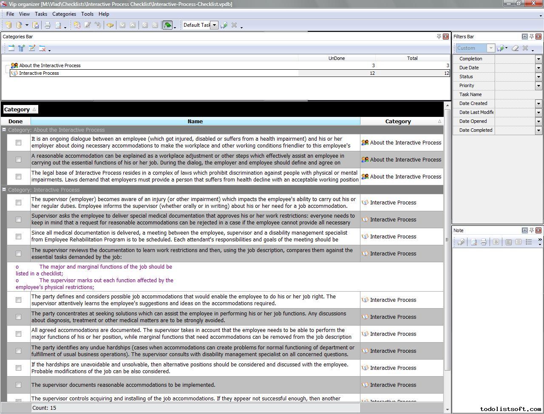Viewport: 544px width, 414px height.
Task: Click the Name column header
Action: point(195,122)
